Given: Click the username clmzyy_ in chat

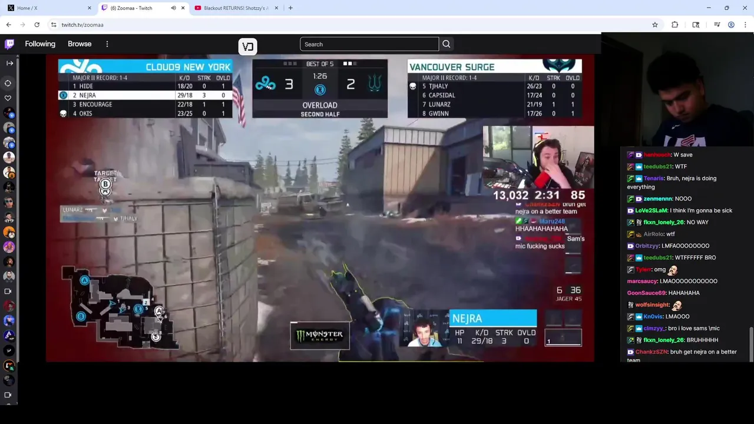Looking at the screenshot, I should [654, 329].
